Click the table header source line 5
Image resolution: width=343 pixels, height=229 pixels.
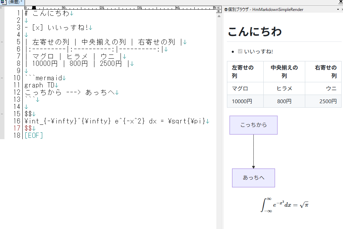106,42
